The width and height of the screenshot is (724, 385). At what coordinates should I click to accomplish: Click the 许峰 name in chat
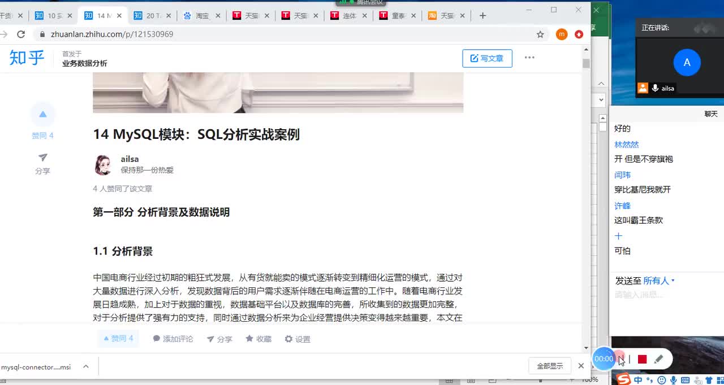pos(622,205)
